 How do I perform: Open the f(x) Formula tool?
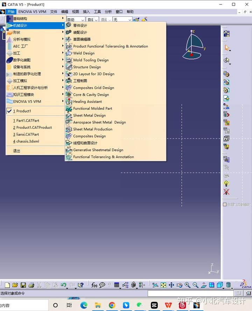[94, 285]
